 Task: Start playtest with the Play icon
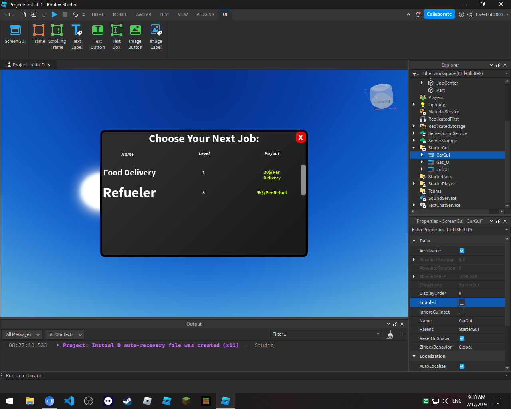55,14
